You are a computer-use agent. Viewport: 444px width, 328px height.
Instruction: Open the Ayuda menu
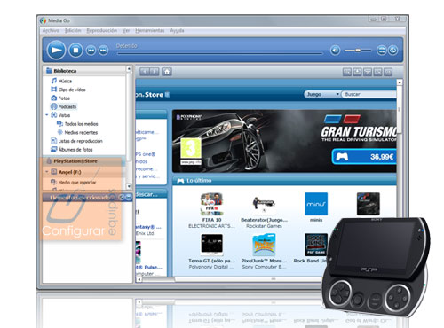177,31
